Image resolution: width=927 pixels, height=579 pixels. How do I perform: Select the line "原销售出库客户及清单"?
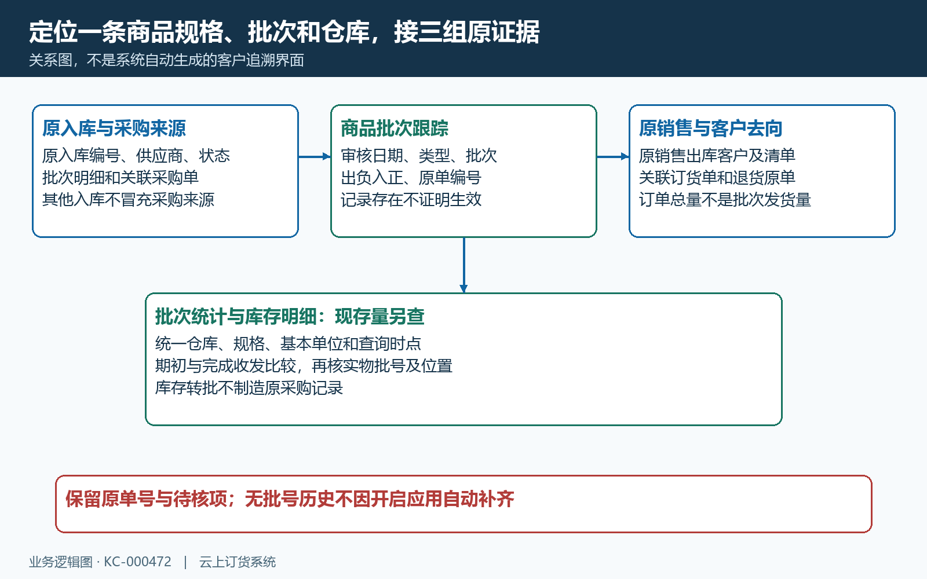pyautogui.click(x=717, y=156)
